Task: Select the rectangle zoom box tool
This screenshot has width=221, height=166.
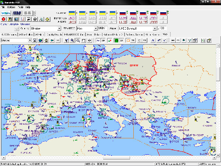Action: coord(84,40)
